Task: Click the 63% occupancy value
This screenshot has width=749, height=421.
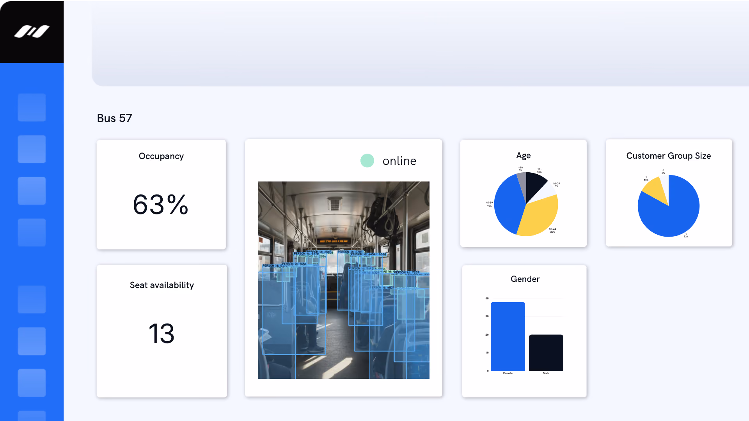Action: point(161,205)
